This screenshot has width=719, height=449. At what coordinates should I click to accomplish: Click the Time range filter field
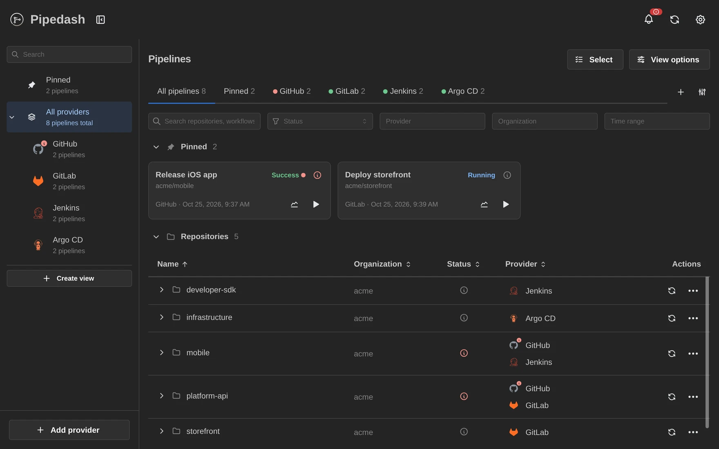[x=657, y=121]
